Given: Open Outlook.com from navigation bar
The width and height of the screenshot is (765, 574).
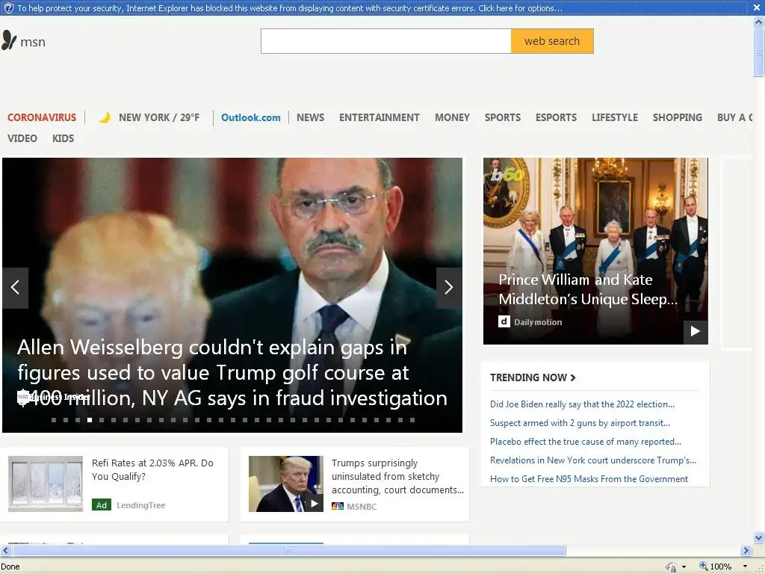Looking at the screenshot, I should tap(251, 117).
